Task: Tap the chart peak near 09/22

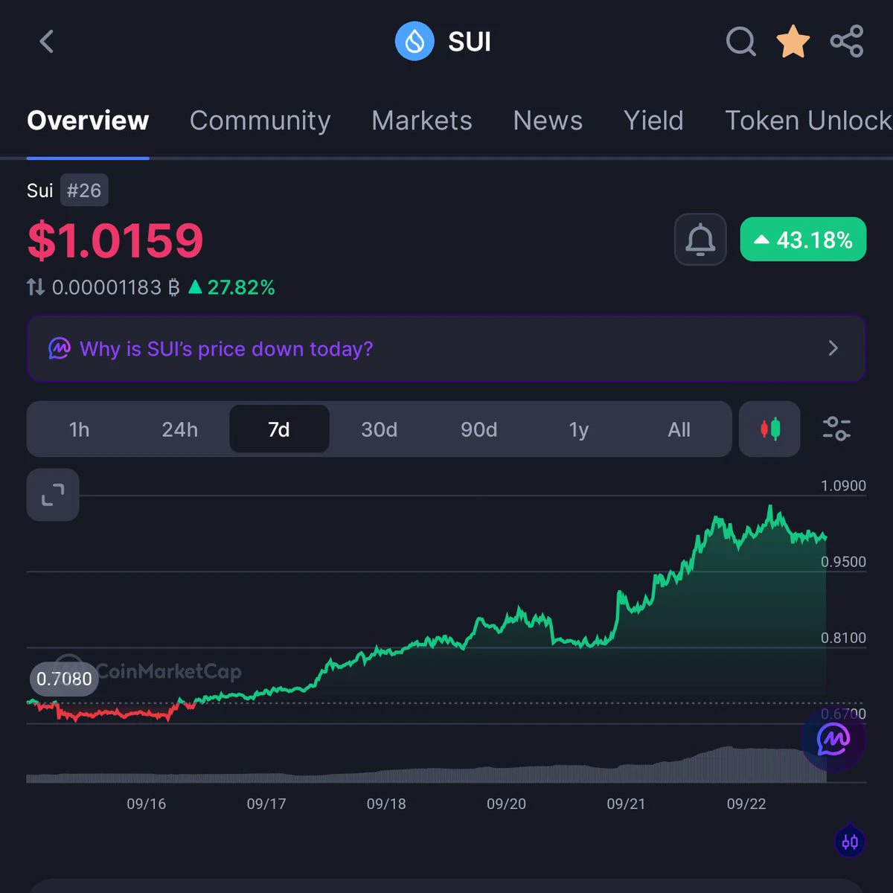Action: point(770,508)
